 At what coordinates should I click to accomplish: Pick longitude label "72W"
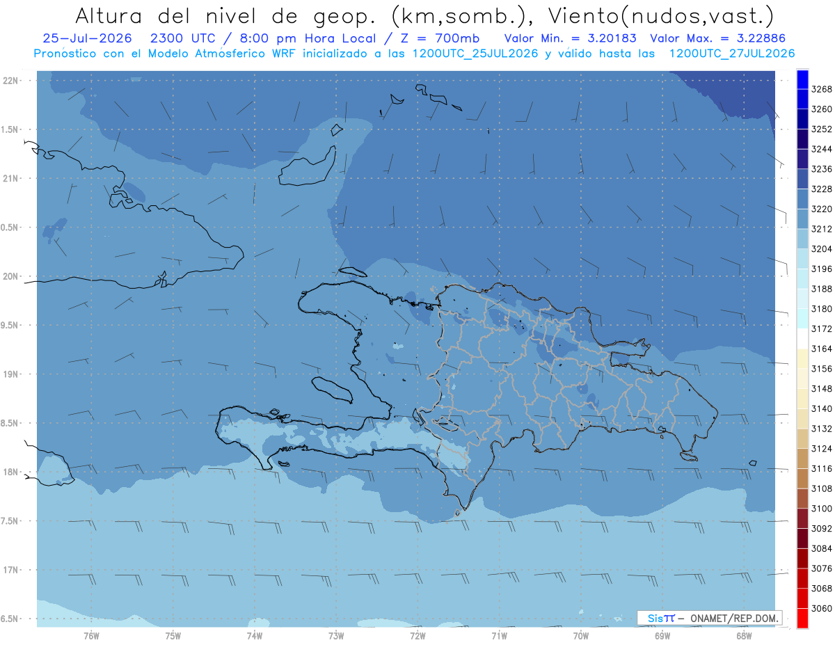coord(417,635)
